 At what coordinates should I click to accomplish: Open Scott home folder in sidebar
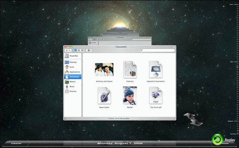pyautogui.click(x=72, y=67)
